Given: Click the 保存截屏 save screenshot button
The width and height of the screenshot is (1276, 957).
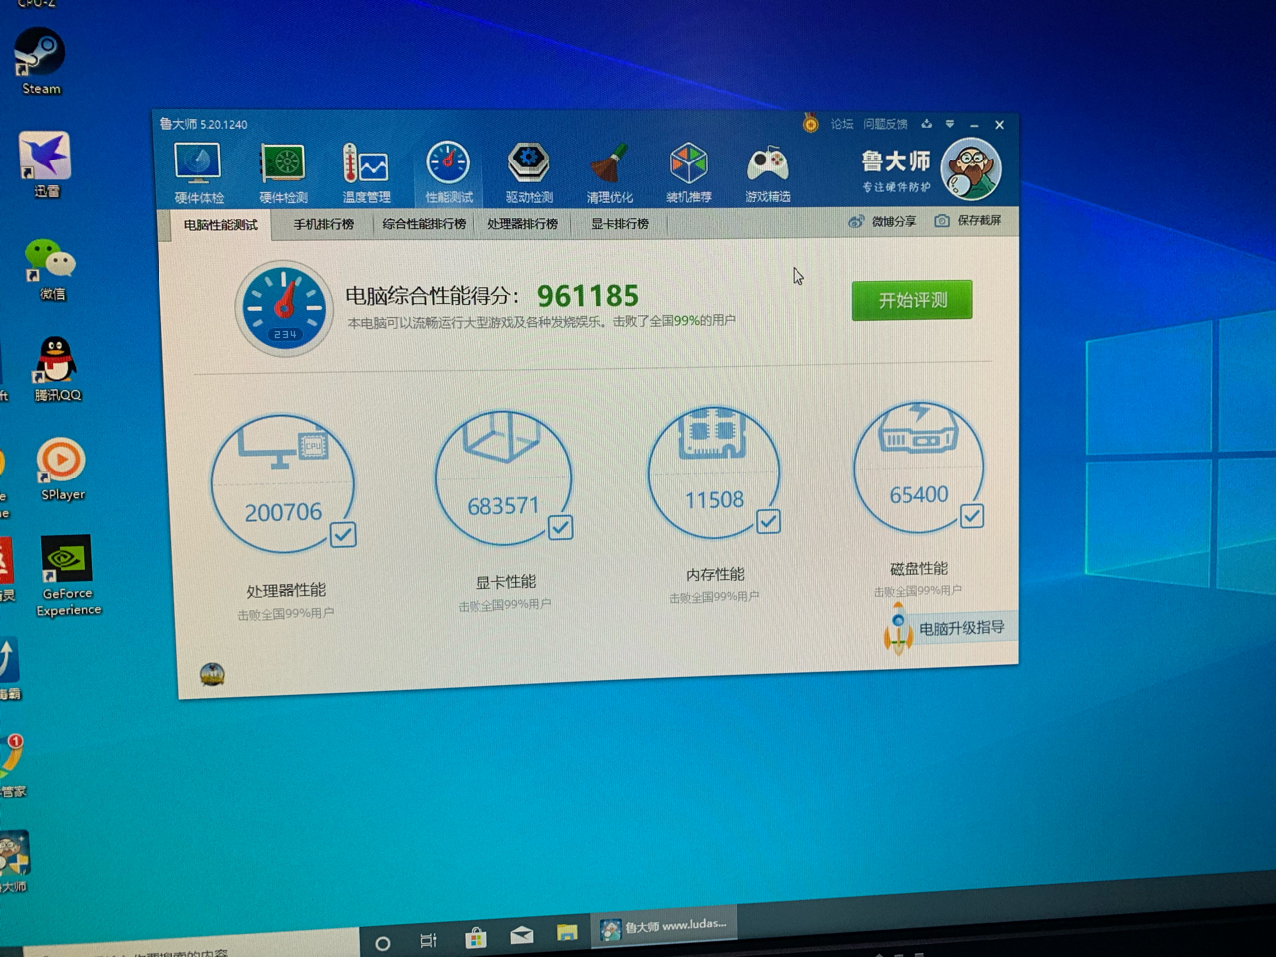Looking at the screenshot, I should pos(968,220).
